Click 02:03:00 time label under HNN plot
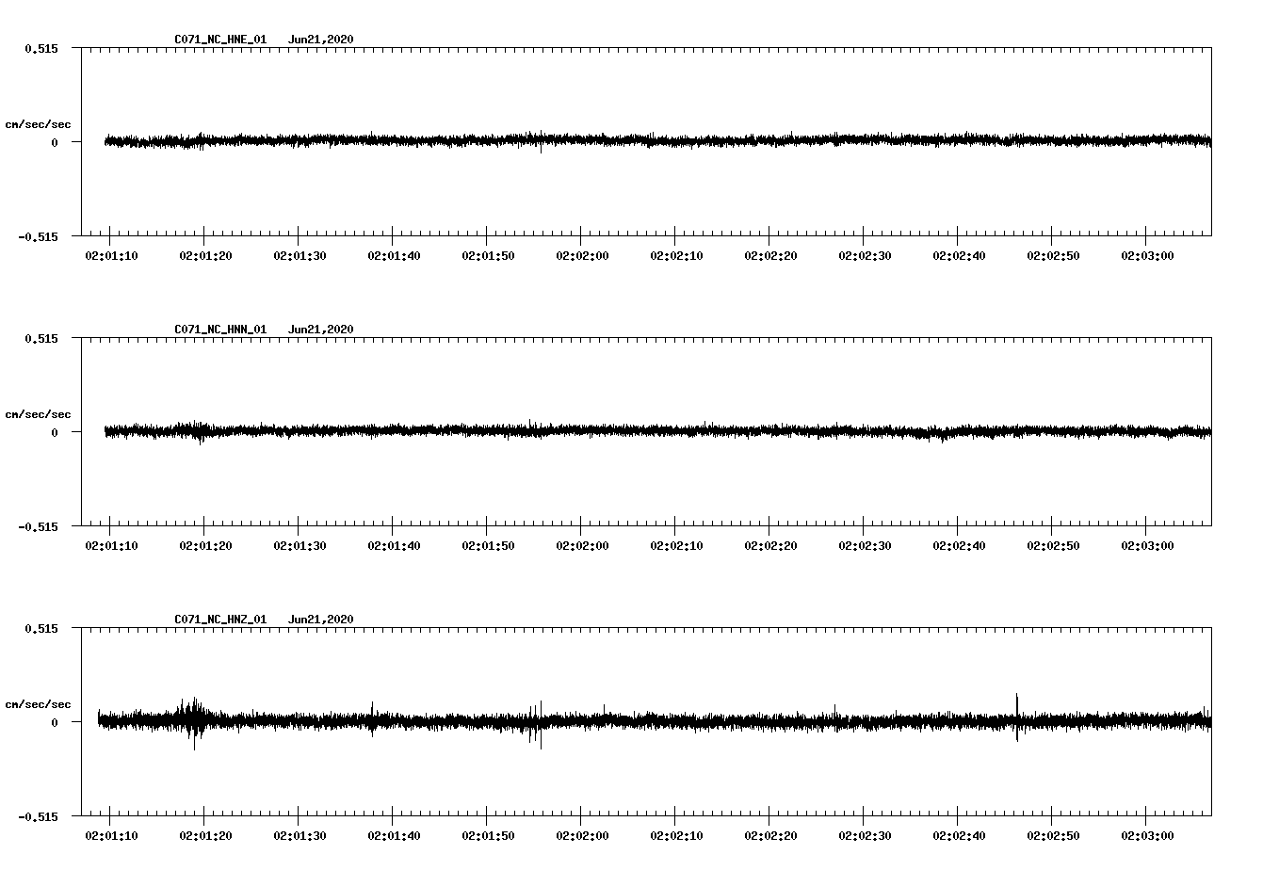 (x=1147, y=546)
